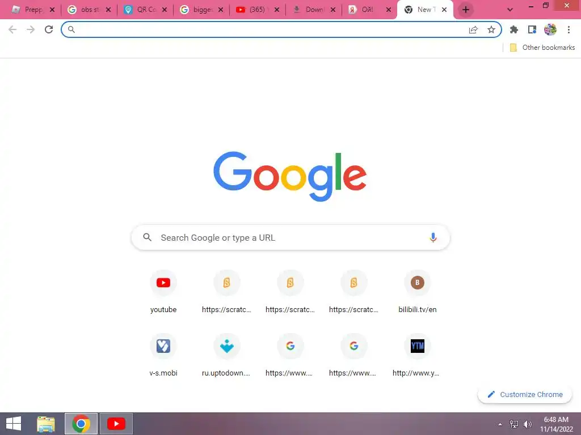Image resolution: width=581 pixels, height=435 pixels.
Task: Click the Google logo
Action: (x=290, y=176)
